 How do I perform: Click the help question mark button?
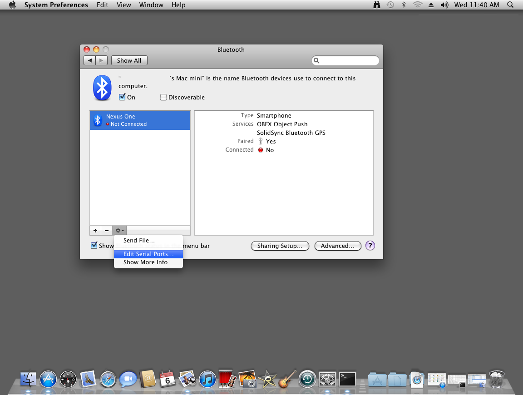pyautogui.click(x=370, y=246)
